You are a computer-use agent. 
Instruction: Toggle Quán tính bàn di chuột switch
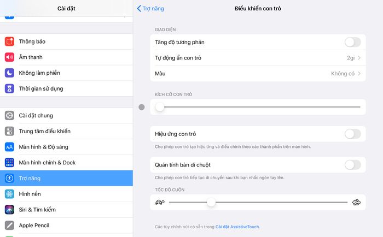[352, 165]
